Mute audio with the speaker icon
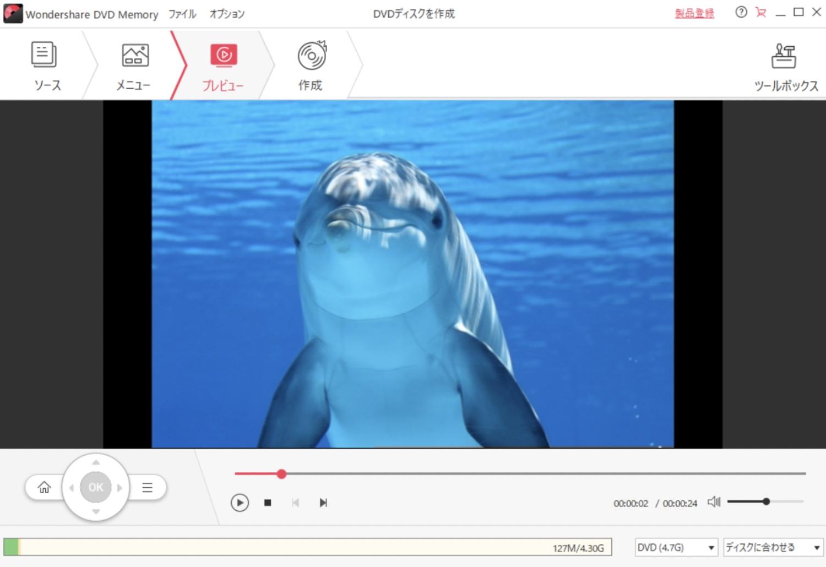This screenshot has height=567, width=826. [x=714, y=501]
